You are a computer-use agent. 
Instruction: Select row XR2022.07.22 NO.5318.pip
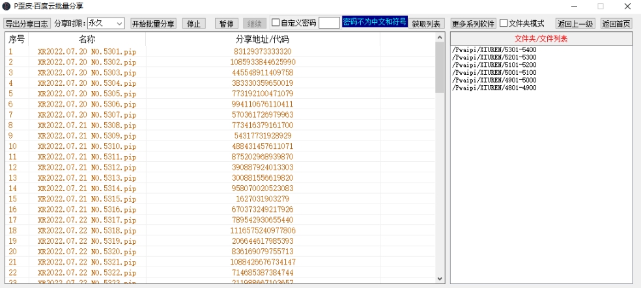pyautogui.click(x=220, y=231)
